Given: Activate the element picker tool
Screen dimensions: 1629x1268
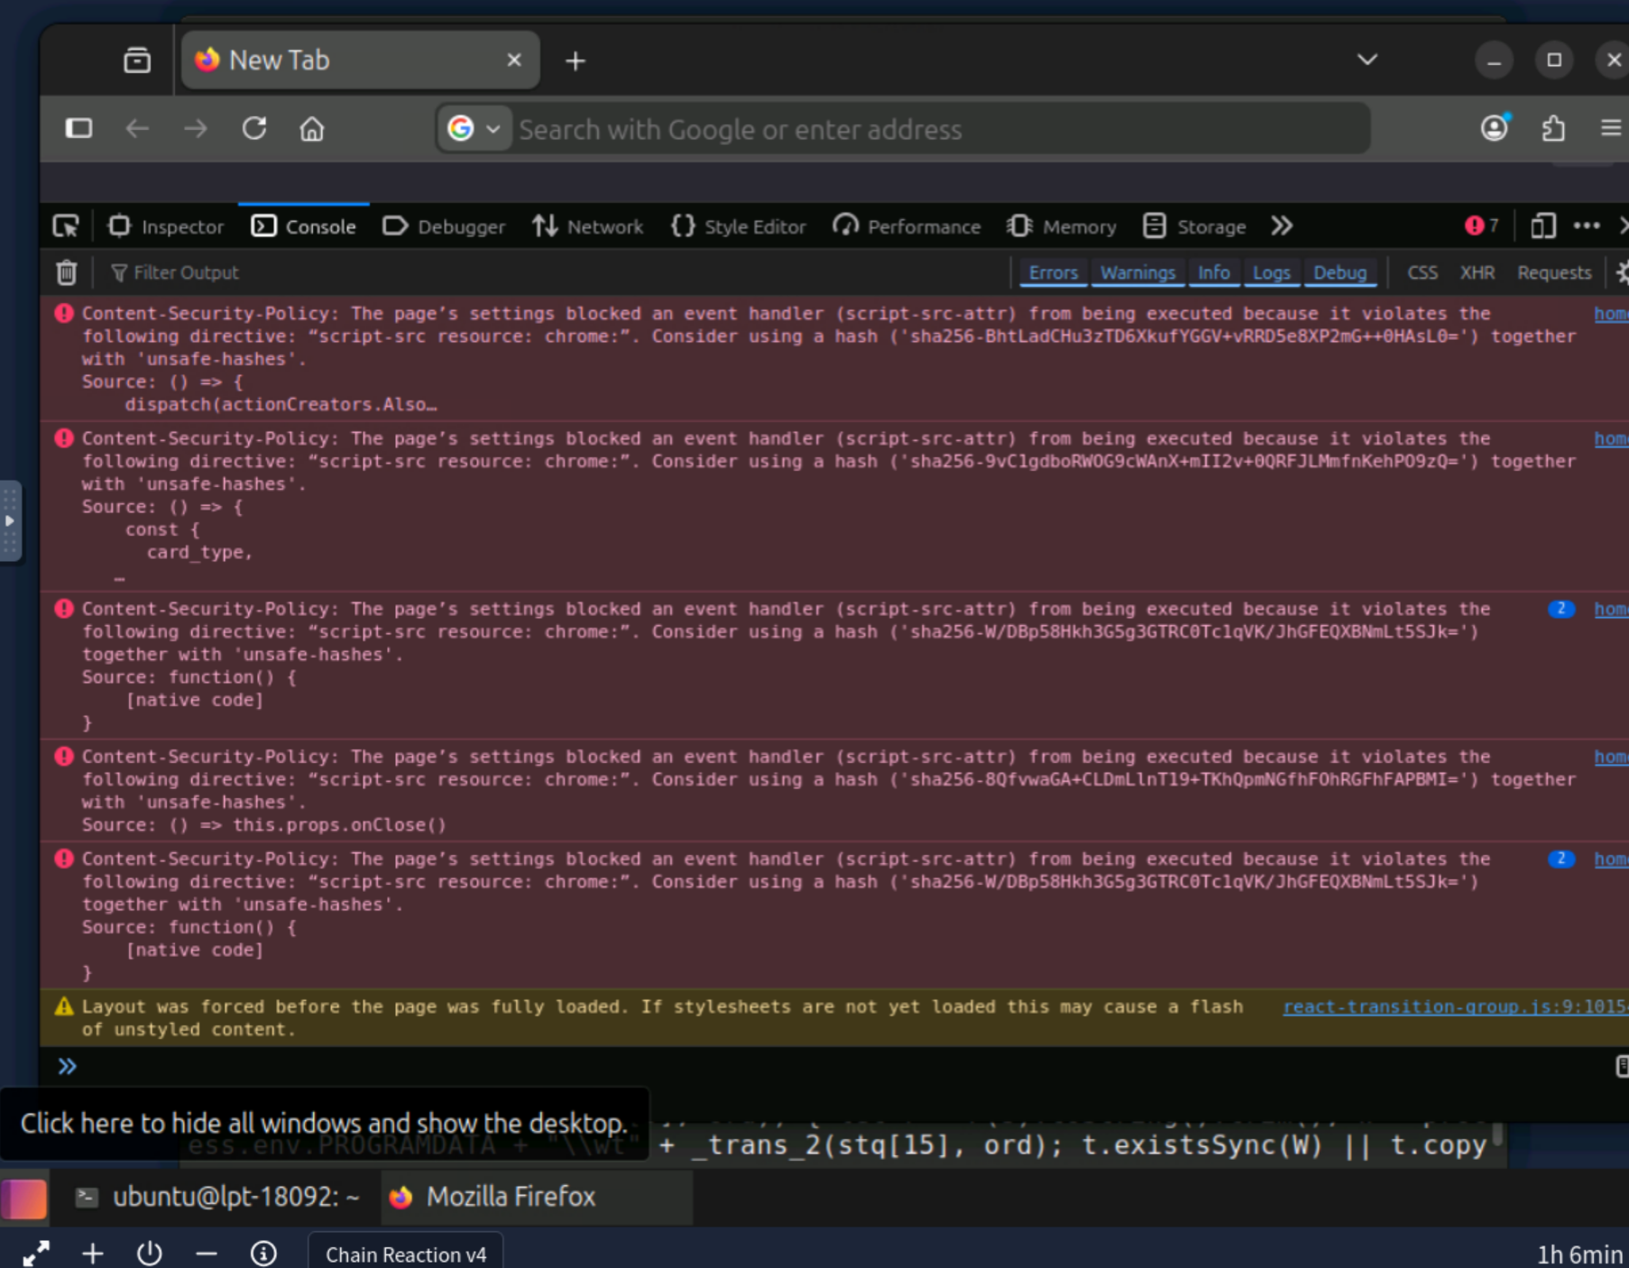Looking at the screenshot, I should coord(66,226).
